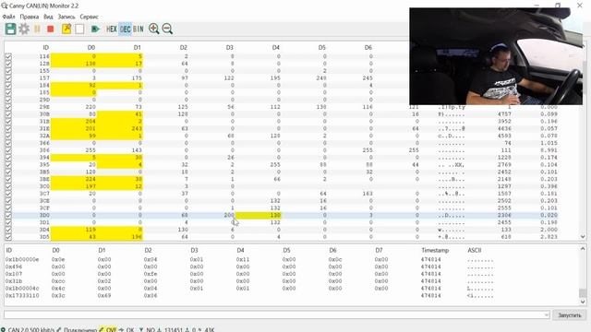Open the Запись menu

66,17
